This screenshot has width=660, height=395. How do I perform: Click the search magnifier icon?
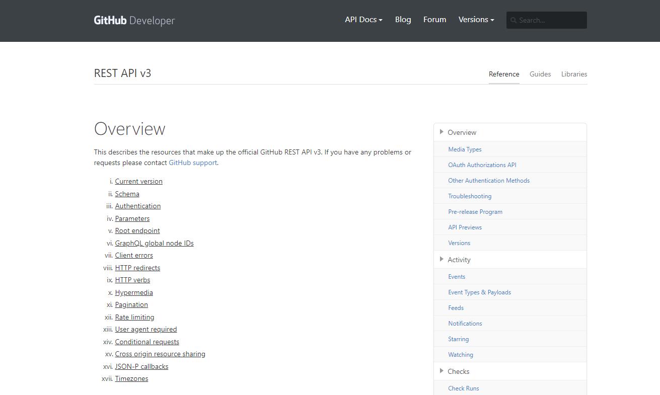pos(514,20)
